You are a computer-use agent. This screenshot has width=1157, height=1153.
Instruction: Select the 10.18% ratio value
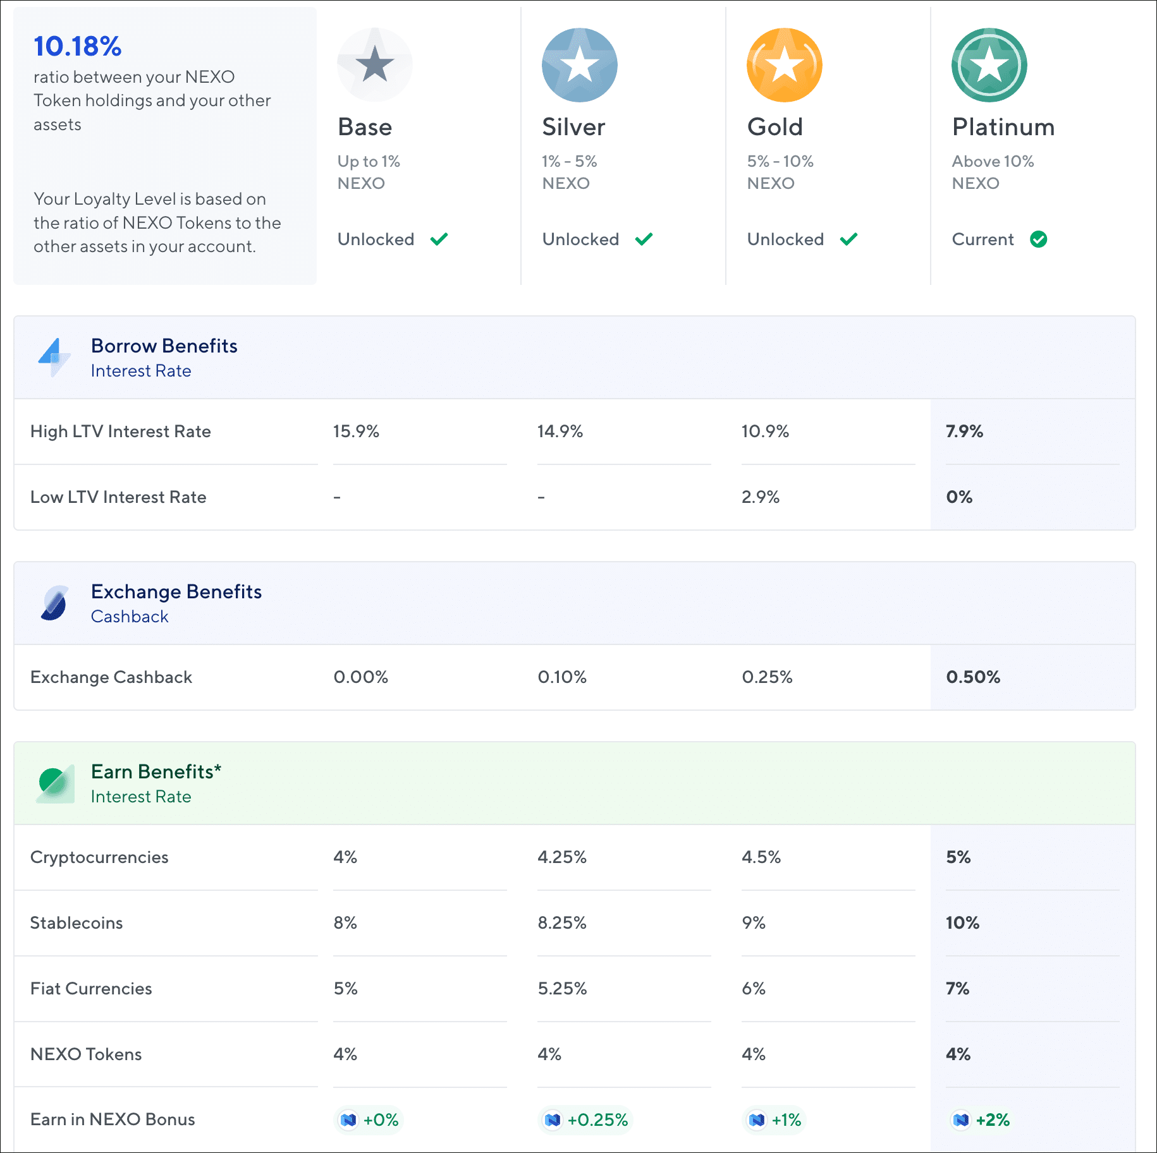click(x=78, y=46)
